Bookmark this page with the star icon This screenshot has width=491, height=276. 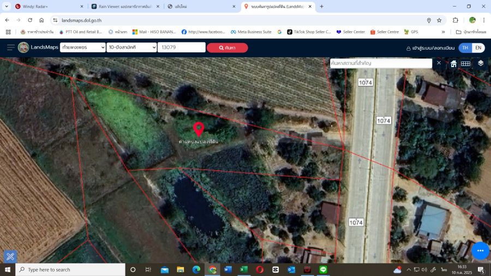pyautogui.click(x=439, y=20)
